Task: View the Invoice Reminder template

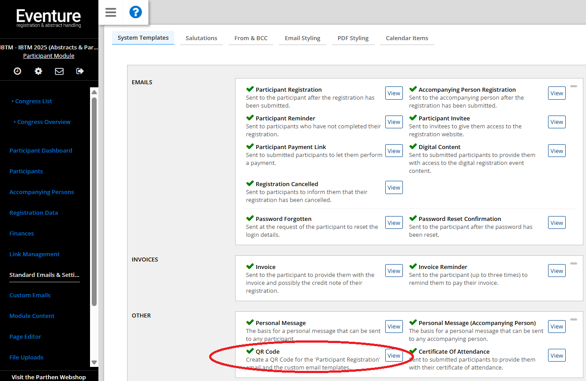Action: click(x=556, y=271)
